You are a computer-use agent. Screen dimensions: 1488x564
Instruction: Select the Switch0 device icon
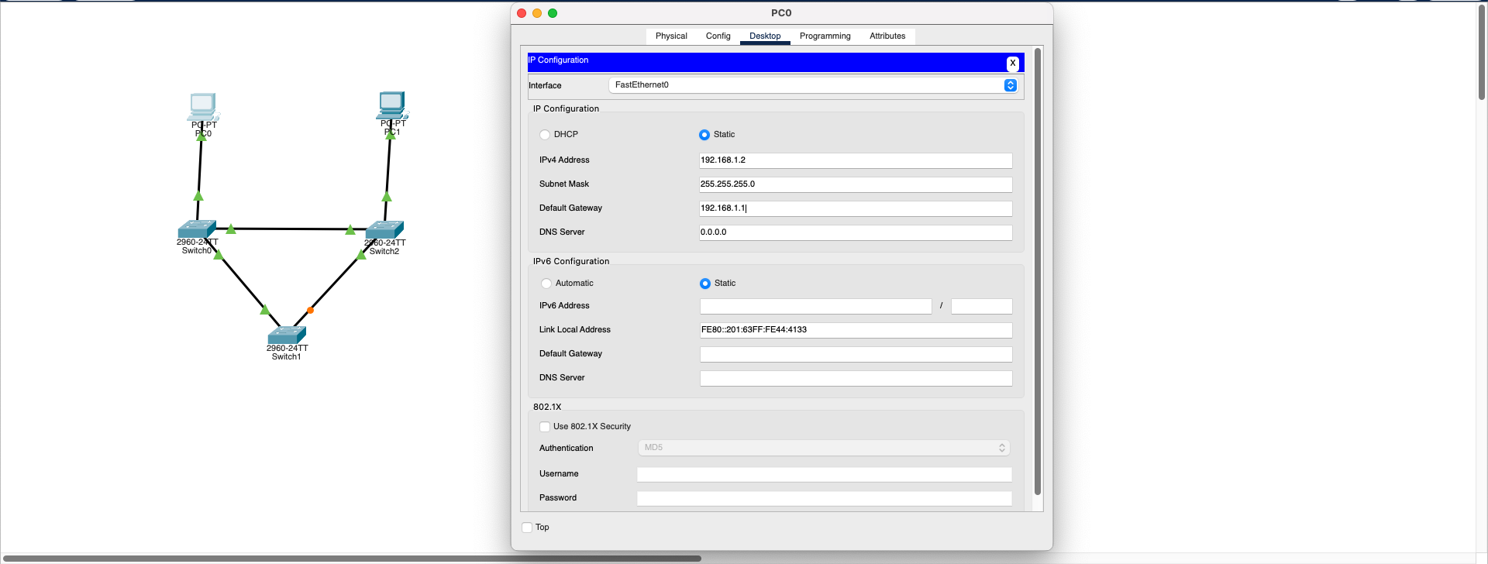tap(197, 229)
